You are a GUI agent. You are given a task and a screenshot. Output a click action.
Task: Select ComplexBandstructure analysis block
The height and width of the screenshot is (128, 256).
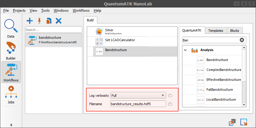[212, 70]
